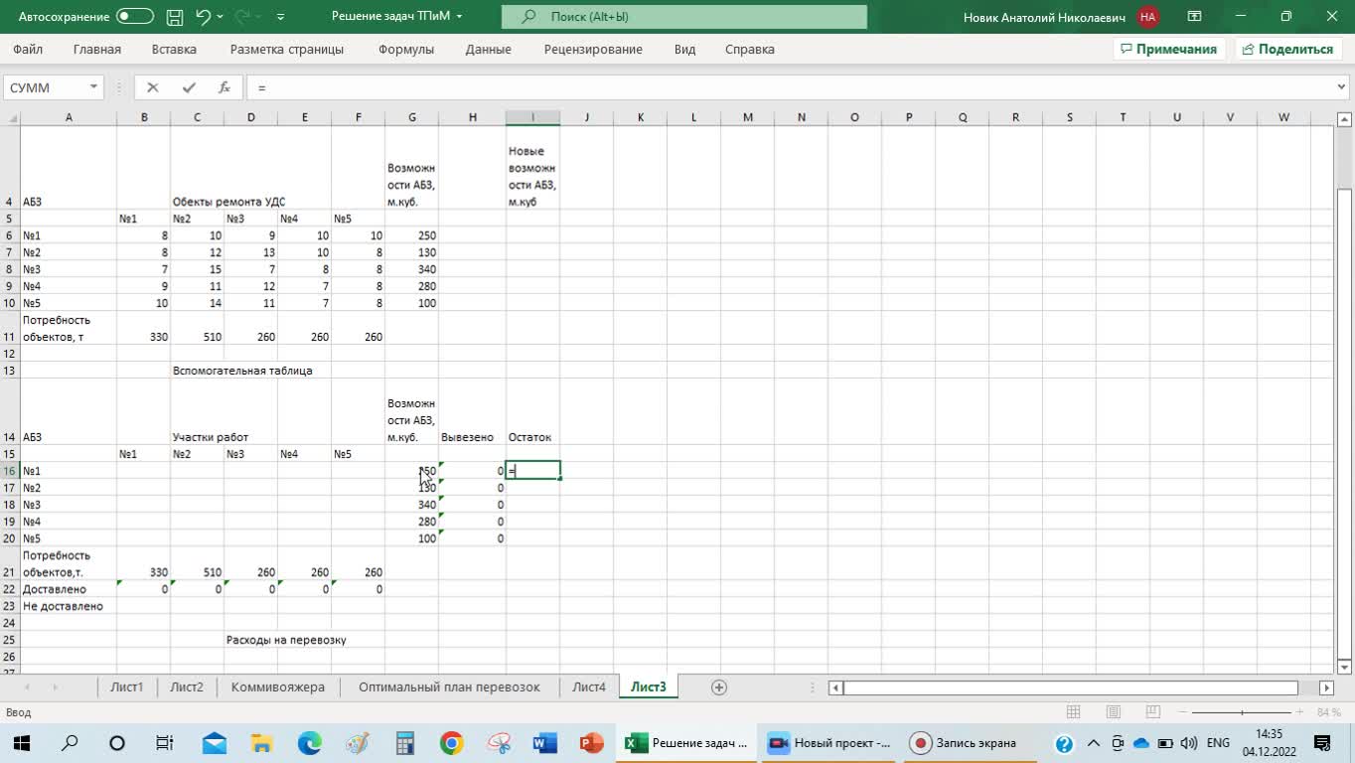Image resolution: width=1355 pixels, height=763 pixels.
Task: Open ribbon display options icon
Action: [x=1195, y=17]
